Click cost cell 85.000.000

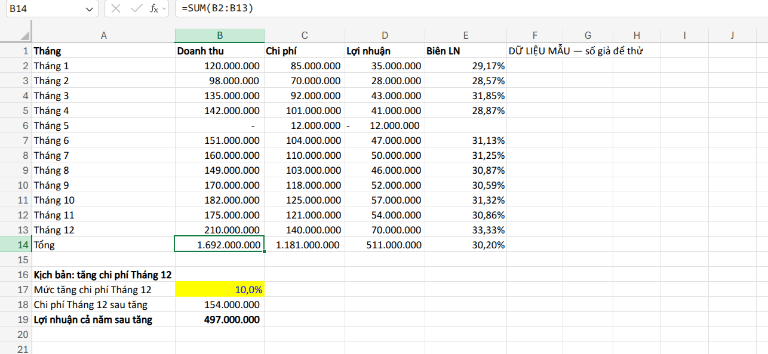tap(305, 66)
